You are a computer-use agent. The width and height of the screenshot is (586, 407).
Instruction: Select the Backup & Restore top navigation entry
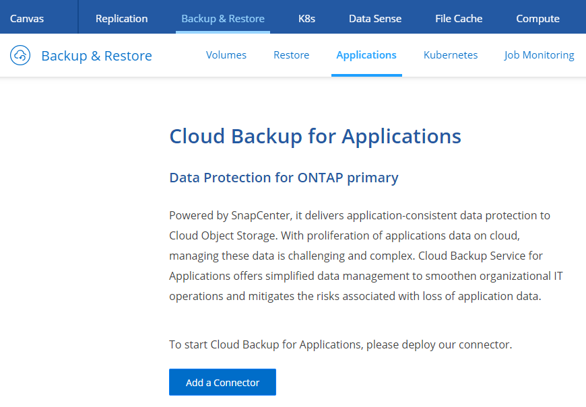click(x=222, y=18)
